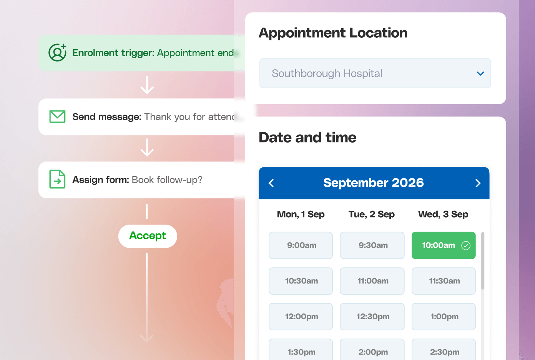Select the 11:30am time slot

(x=444, y=281)
